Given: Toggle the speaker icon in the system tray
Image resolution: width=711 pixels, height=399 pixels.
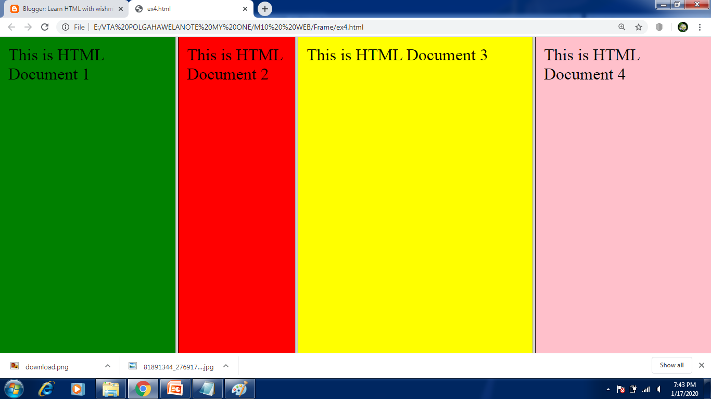Looking at the screenshot, I should coord(658,389).
